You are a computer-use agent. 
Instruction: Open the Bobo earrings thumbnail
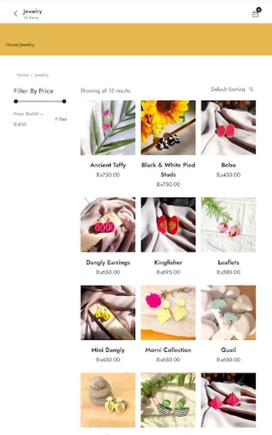228,128
